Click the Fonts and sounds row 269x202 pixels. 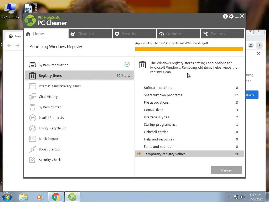click(190, 147)
